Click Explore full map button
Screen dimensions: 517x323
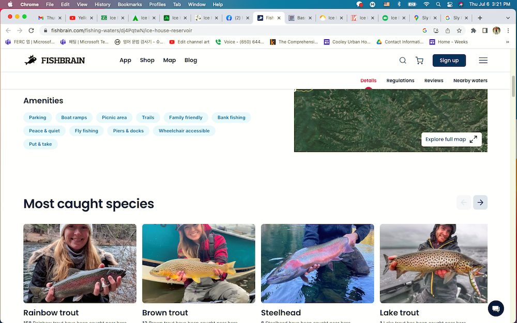click(451, 140)
